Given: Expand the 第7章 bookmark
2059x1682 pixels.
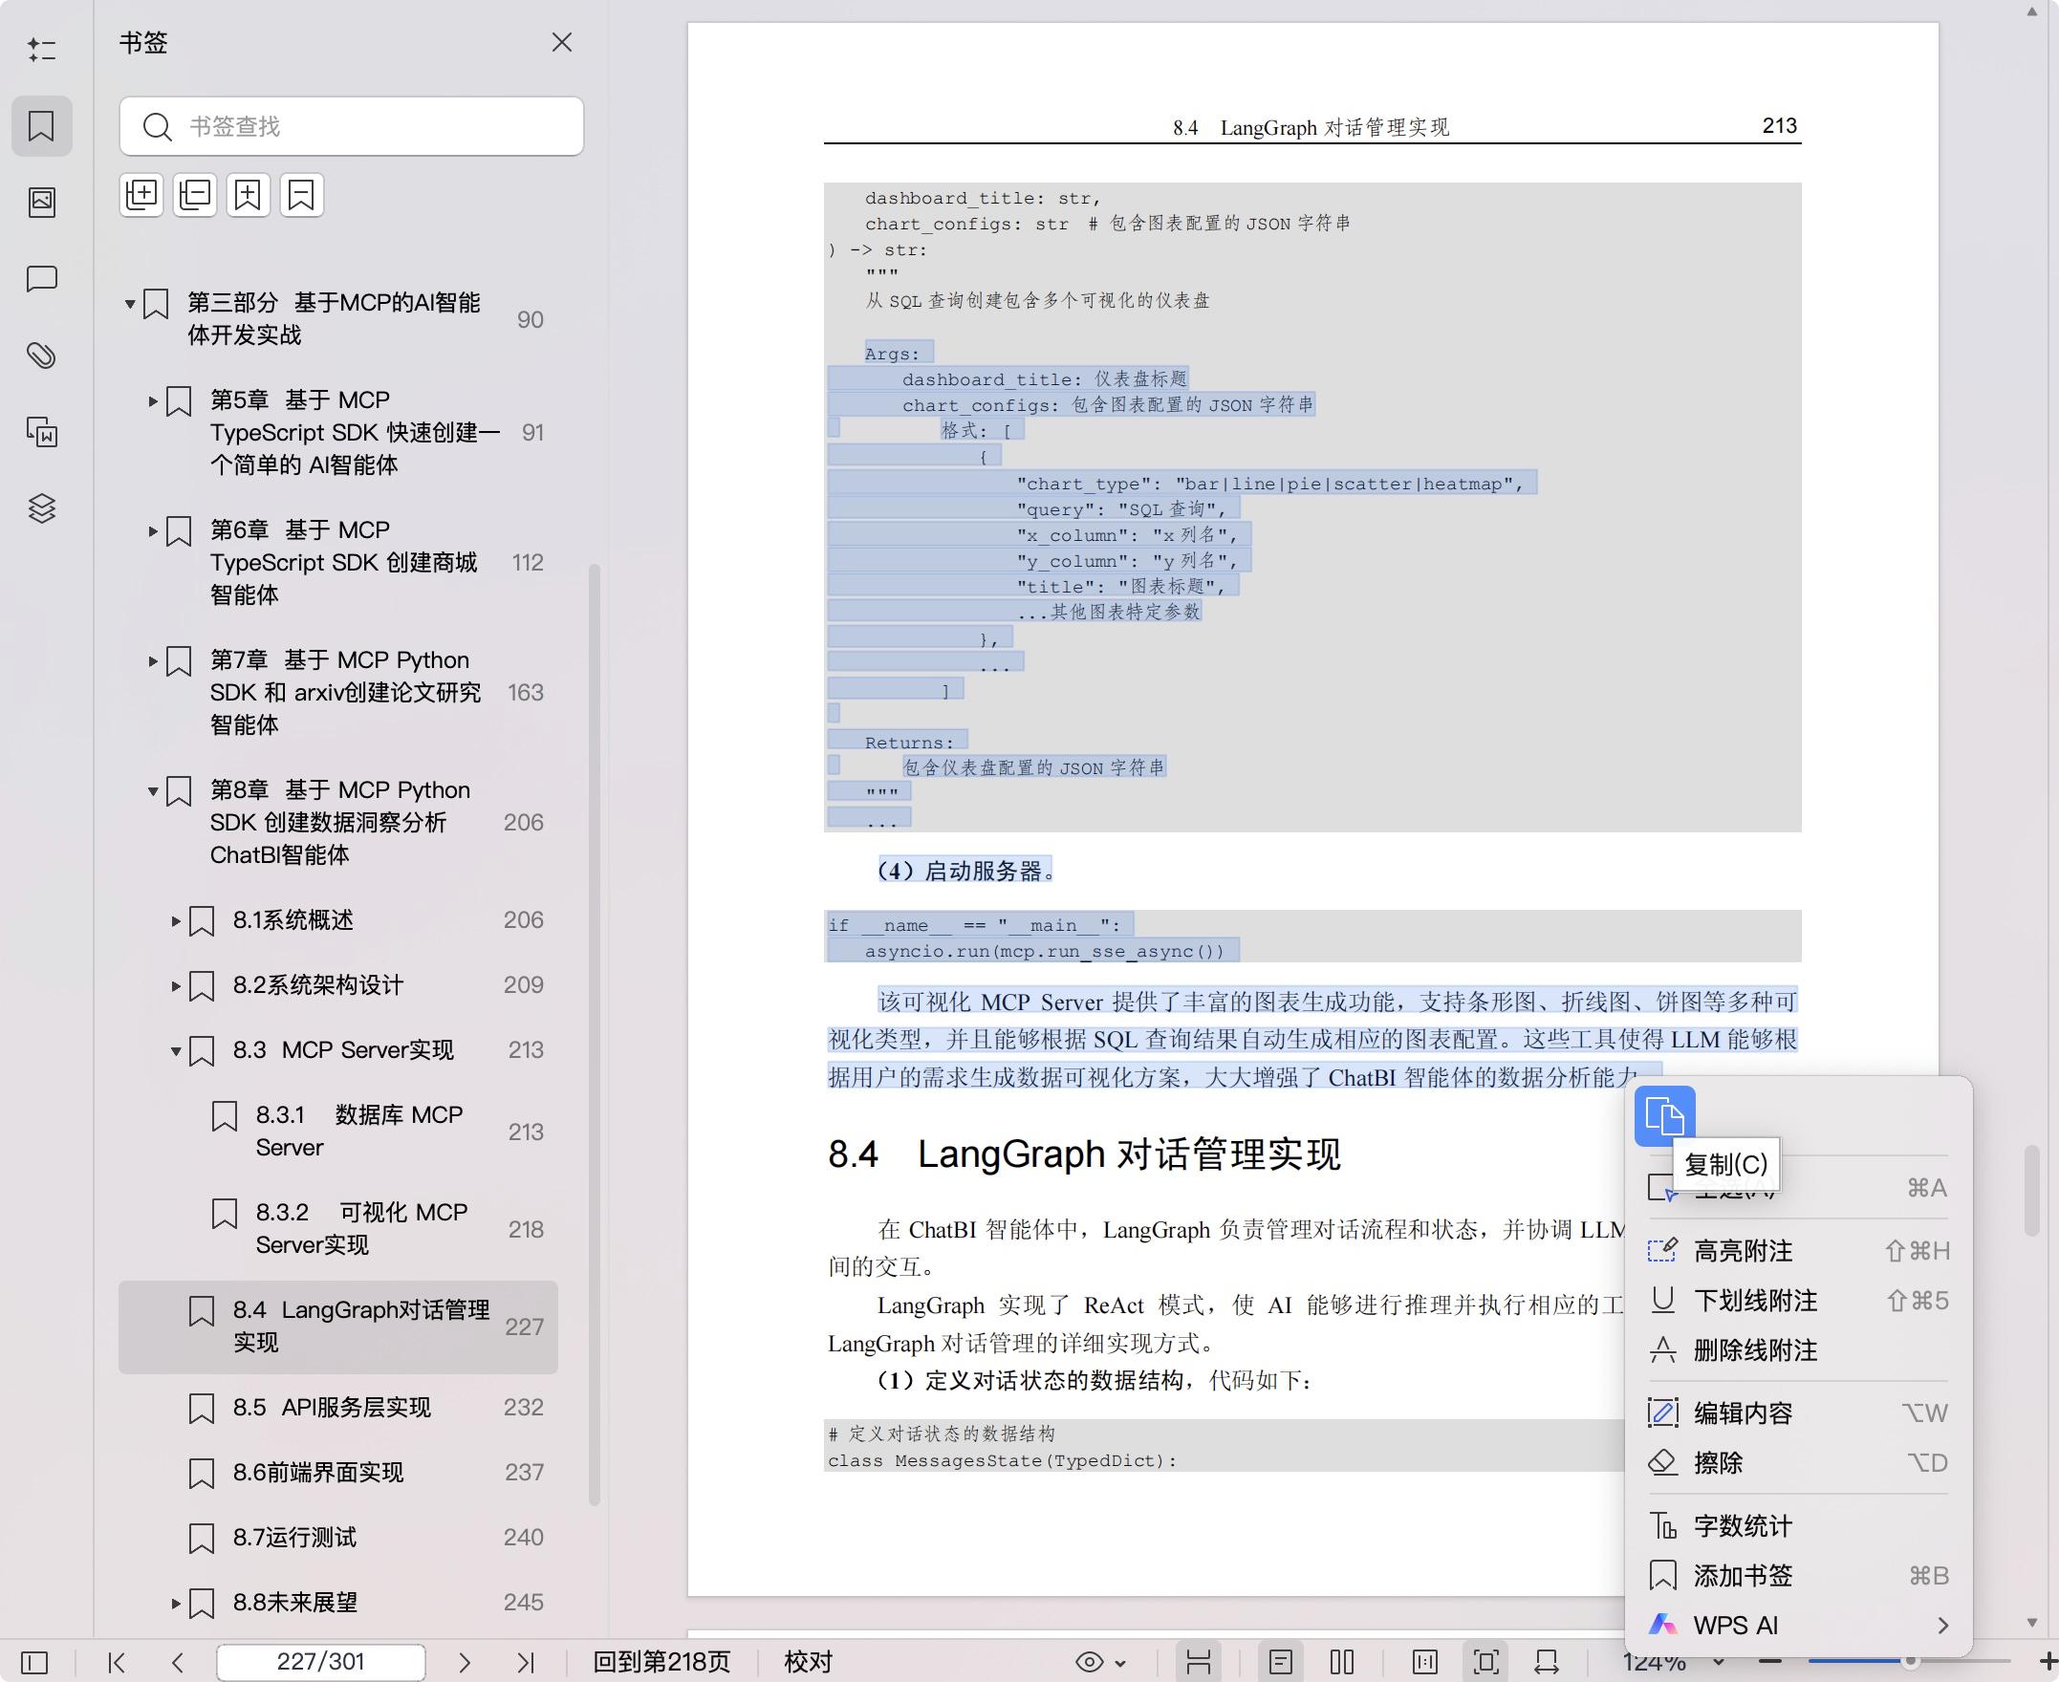Looking at the screenshot, I should point(153,660).
